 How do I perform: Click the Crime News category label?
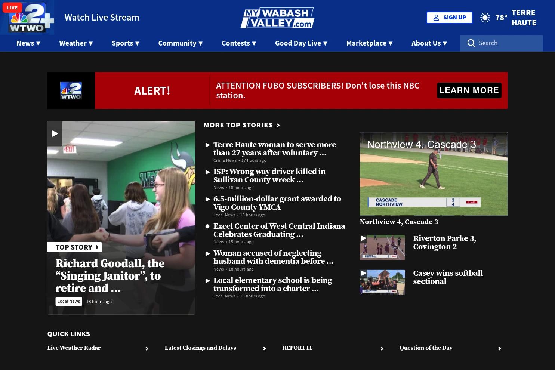[x=225, y=161]
